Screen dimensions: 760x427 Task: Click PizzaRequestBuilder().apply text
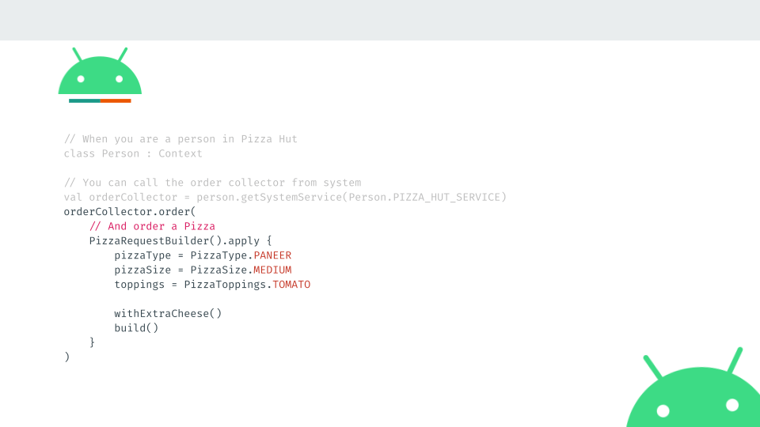pos(175,241)
